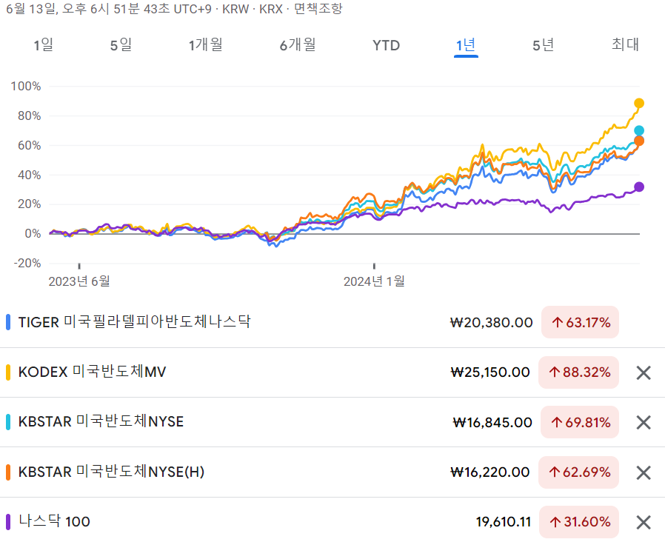Click the orange endpoint dot on chart
The image size is (665, 542).
coord(638,141)
